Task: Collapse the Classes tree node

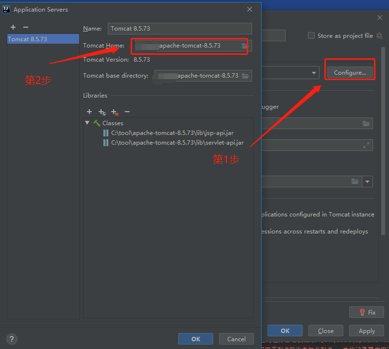Action: pyautogui.click(x=87, y=123)
